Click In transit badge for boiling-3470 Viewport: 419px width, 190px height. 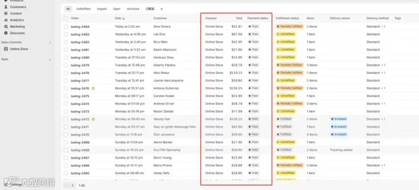point(338,135)
